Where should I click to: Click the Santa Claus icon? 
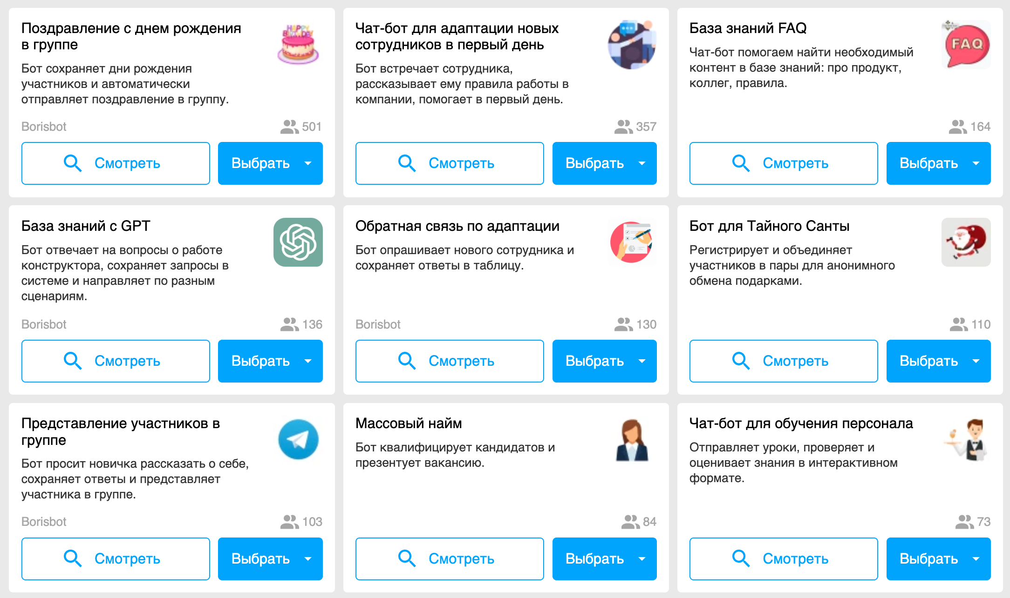(x=966, y=242)
